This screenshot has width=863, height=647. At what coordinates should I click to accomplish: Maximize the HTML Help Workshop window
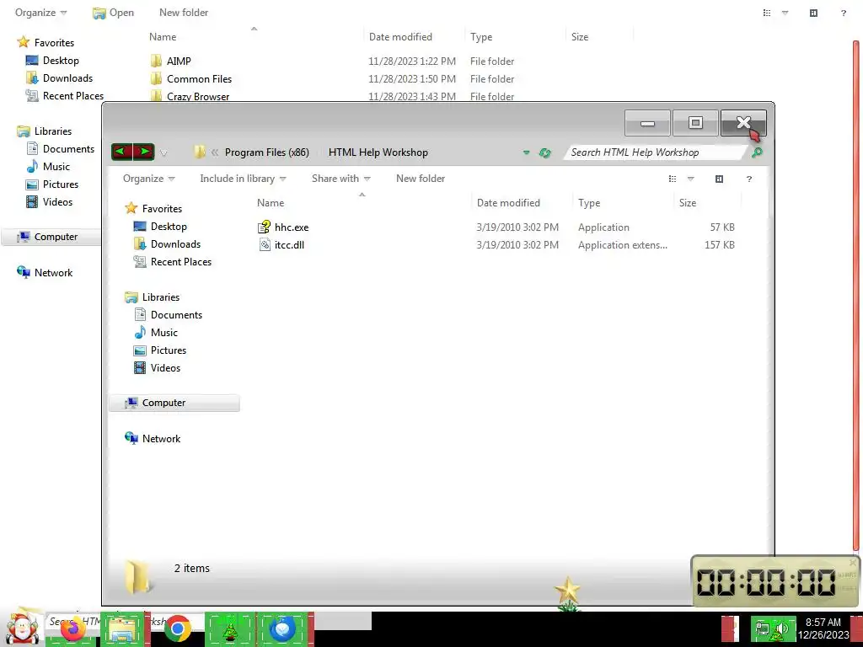pyautogui.click(x=695, y=123)
